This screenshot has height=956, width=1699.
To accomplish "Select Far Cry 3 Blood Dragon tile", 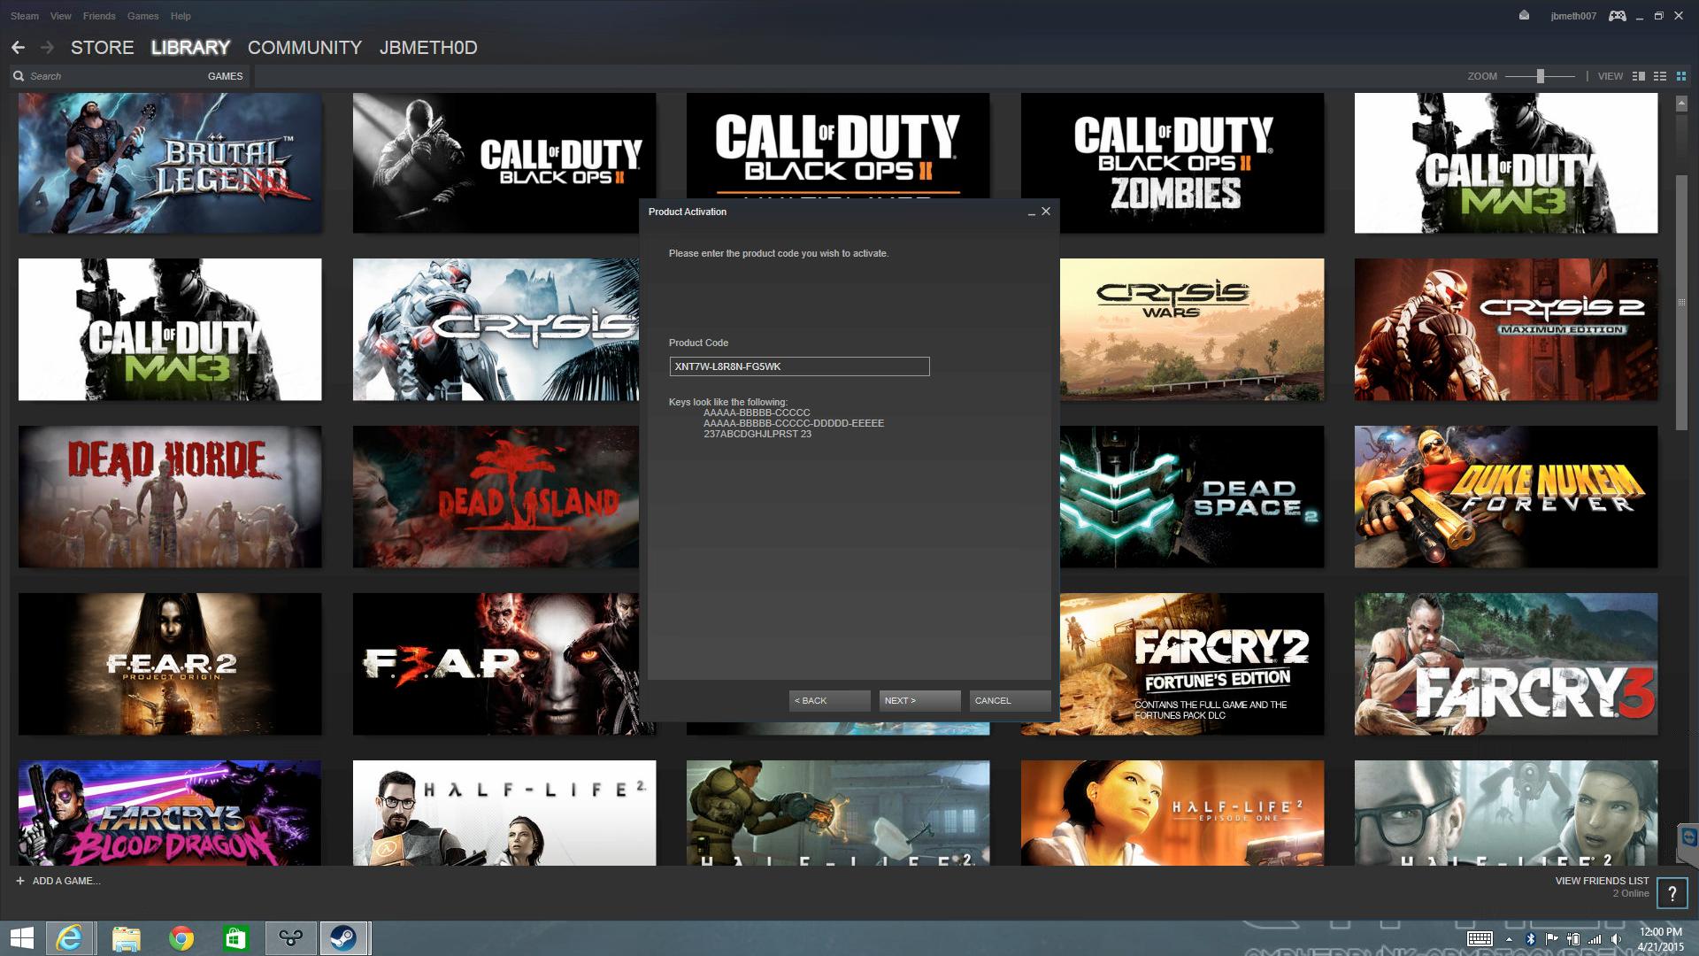I will 170,813.
